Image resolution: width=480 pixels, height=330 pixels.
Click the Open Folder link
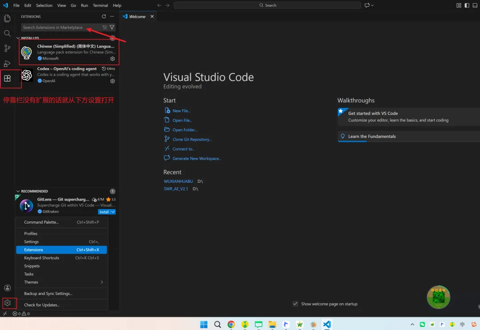coord(185,129)
